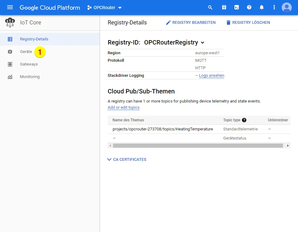Click the Registry-Details list icon
The image size is (298, 232).
(10, 39)
